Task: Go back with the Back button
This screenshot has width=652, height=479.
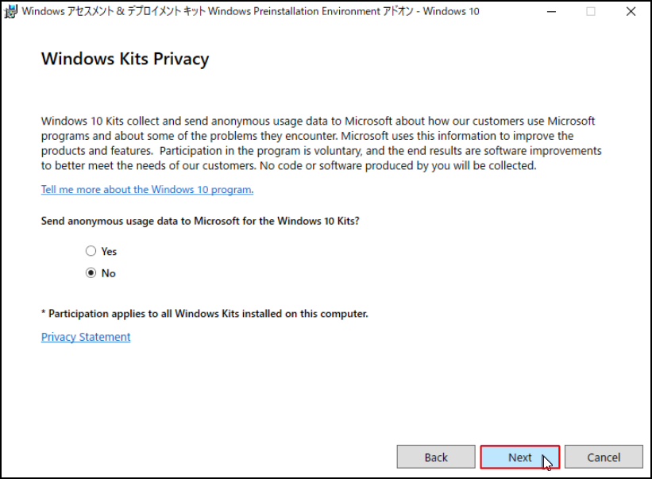Action: (436, 458)
